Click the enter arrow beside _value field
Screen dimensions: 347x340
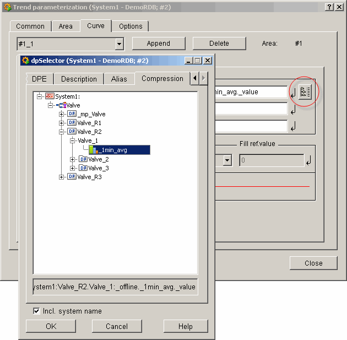pyautogui.click(x=293, y=93)
